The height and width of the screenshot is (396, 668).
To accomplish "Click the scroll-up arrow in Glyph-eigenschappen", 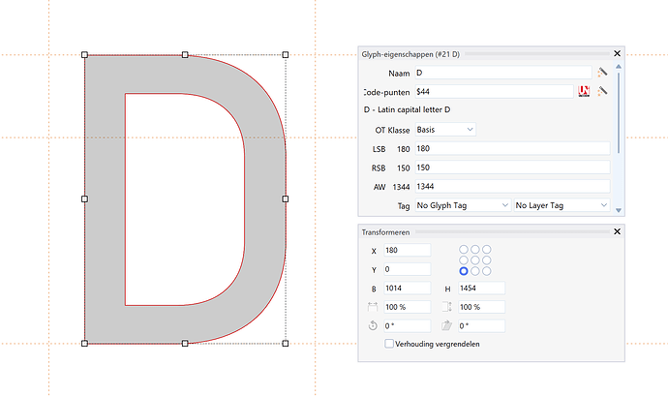I will coord(619,67).
